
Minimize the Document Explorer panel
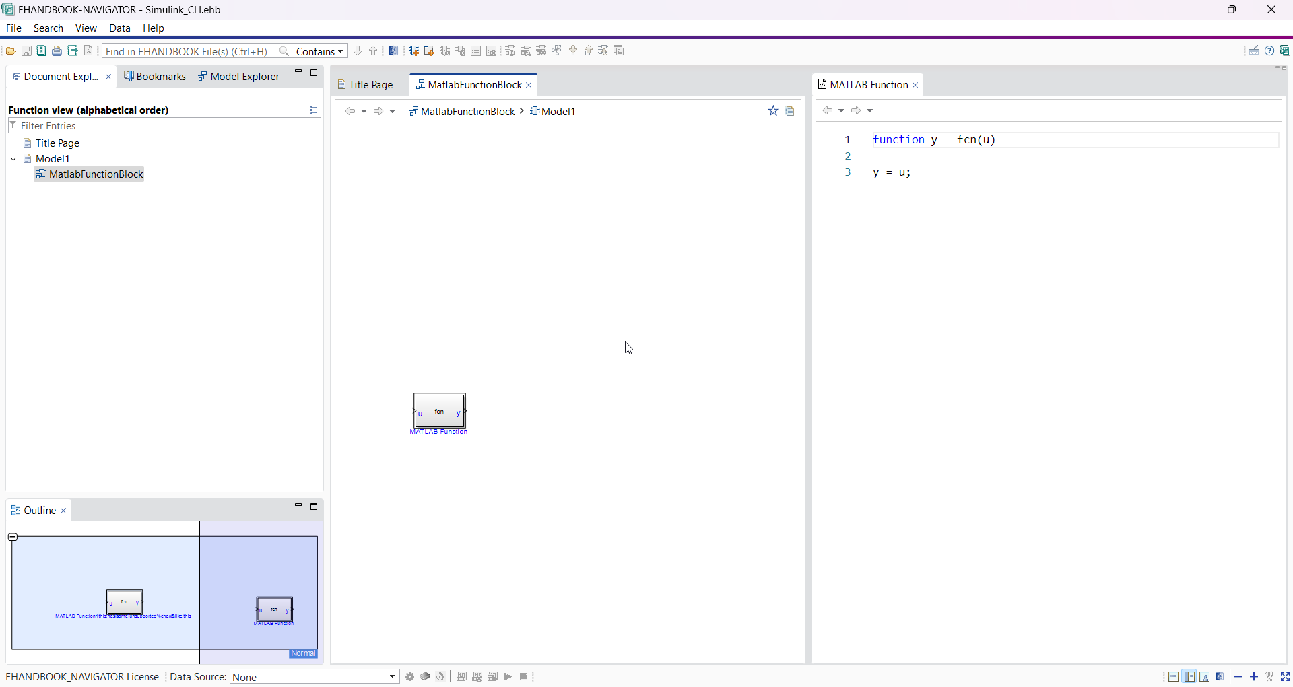pyautogui.click(x=298, y=73)
